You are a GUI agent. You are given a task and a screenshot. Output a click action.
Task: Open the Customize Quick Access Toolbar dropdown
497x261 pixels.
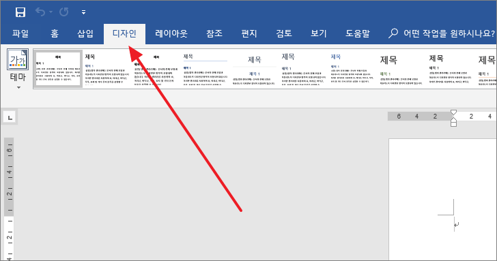point(83,12)
